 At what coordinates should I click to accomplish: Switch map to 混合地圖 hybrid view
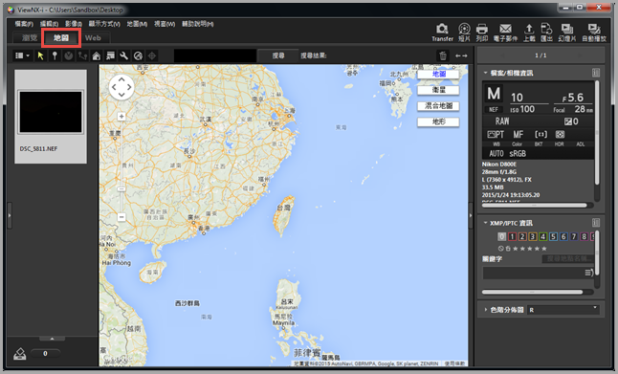pyautogui.click(x=438, y=106)
